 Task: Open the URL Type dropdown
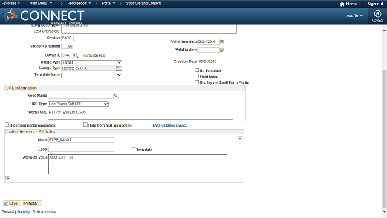click(x=78, y=104)
